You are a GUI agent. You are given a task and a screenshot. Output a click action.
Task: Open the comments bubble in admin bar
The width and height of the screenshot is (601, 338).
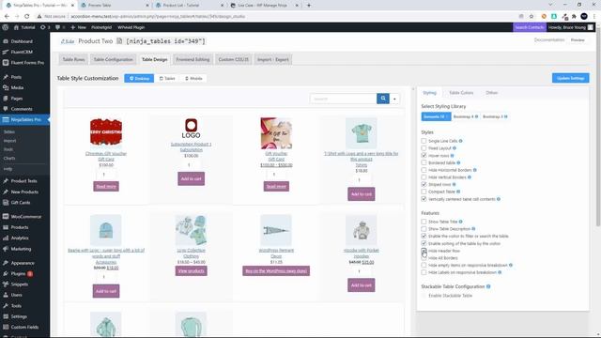(59, 27)
